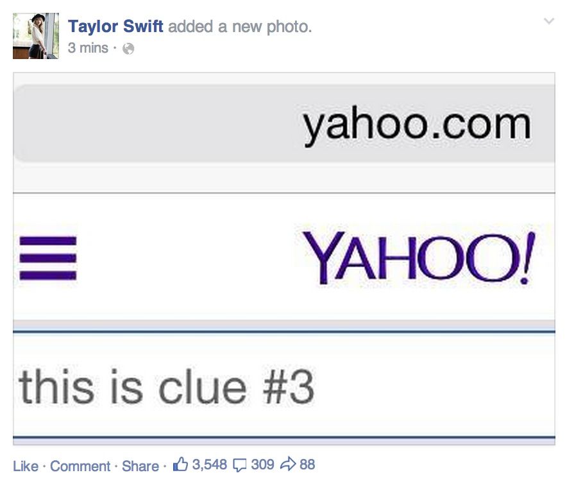Click the 'this is clue #3' text field
The width and height of the screenshot is (567, 484).
pos(284,386)
